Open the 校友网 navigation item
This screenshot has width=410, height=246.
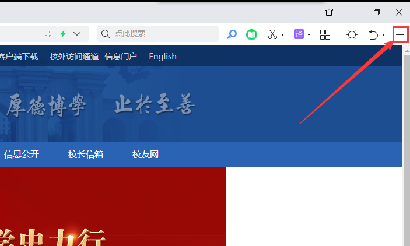pos(145,154)
